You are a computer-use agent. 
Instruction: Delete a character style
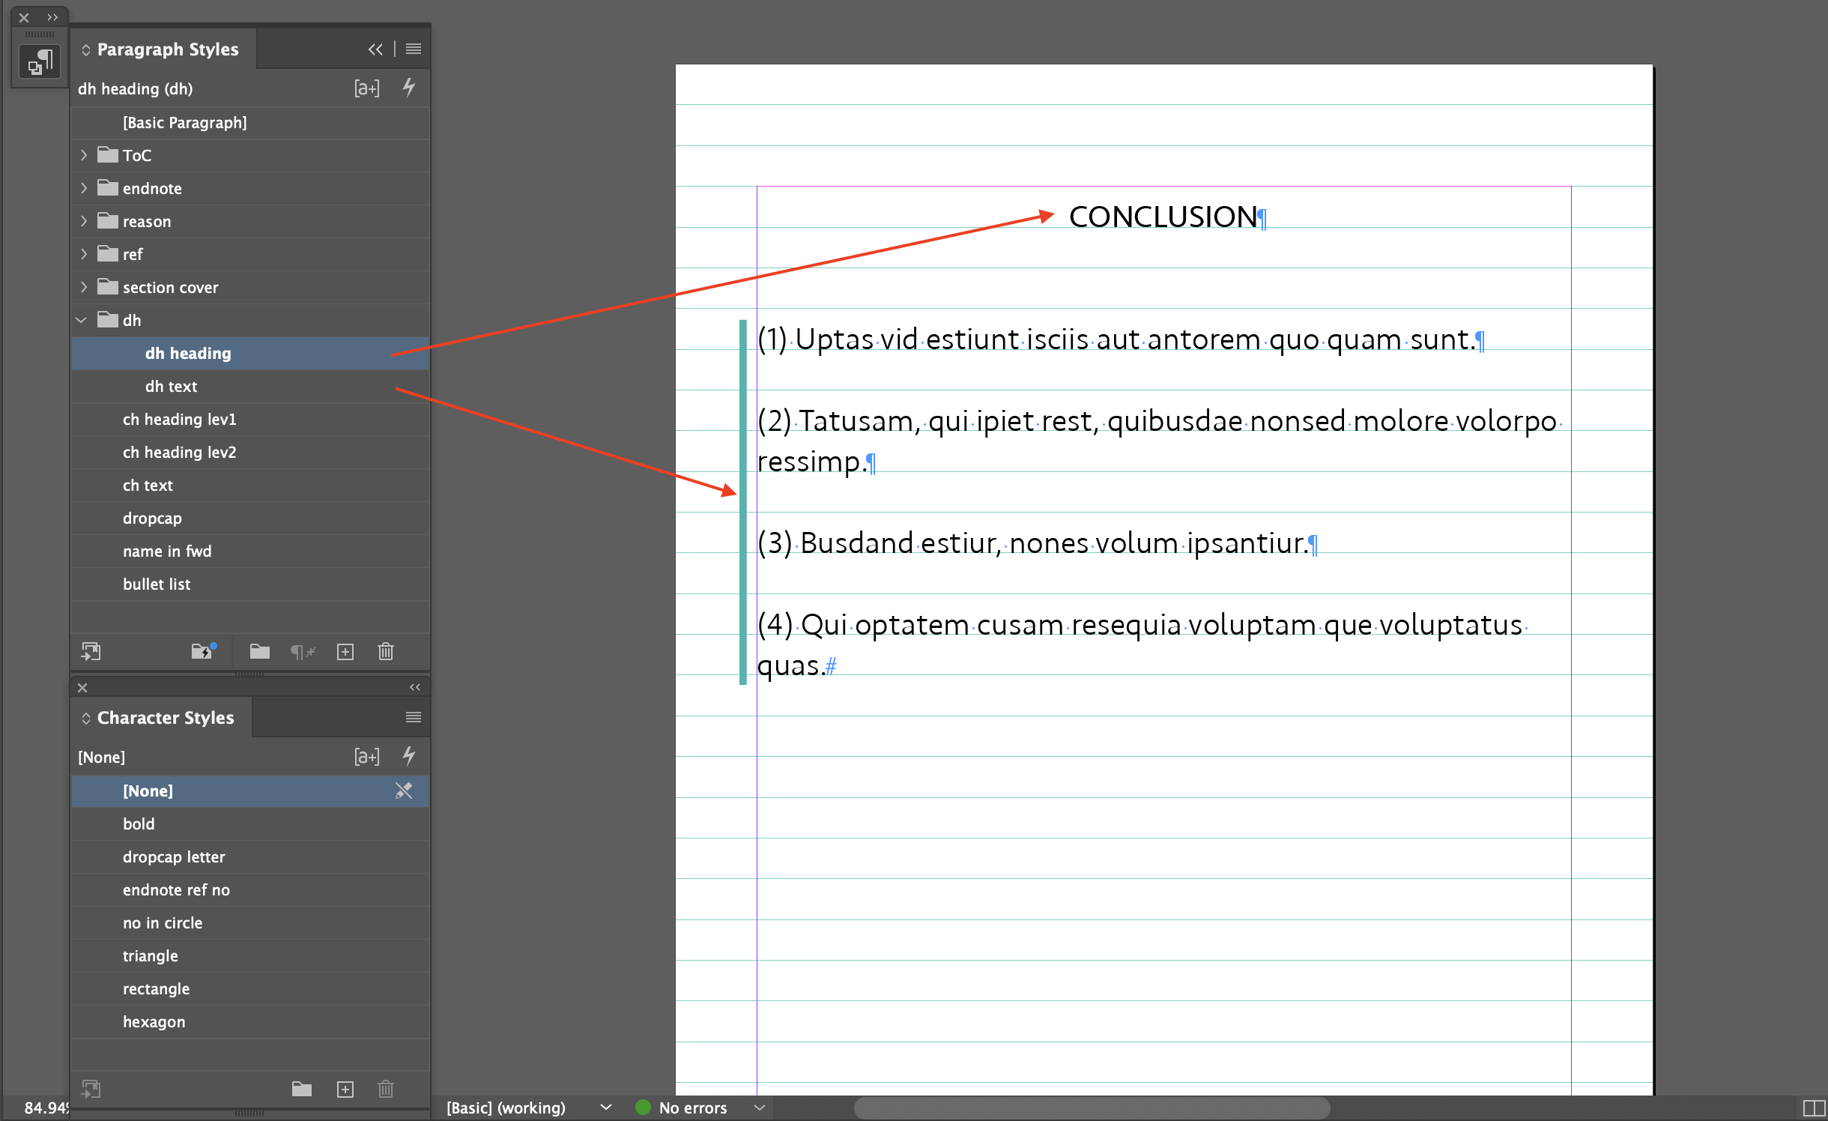(x=387, y=1089)
